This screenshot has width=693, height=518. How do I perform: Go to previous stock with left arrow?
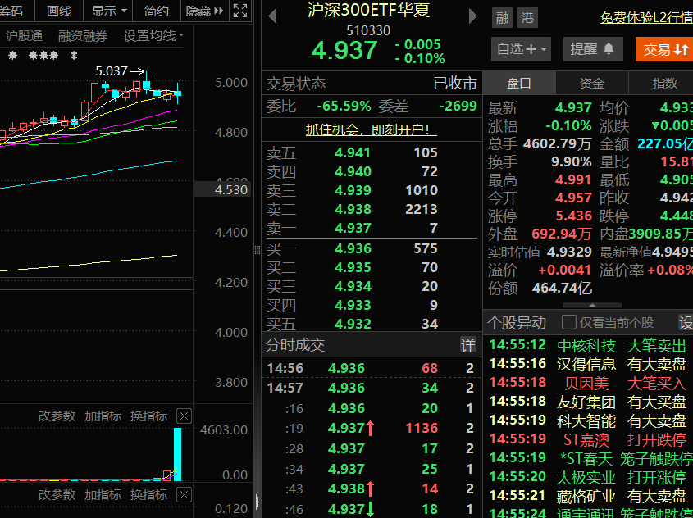tap(272, 16)
